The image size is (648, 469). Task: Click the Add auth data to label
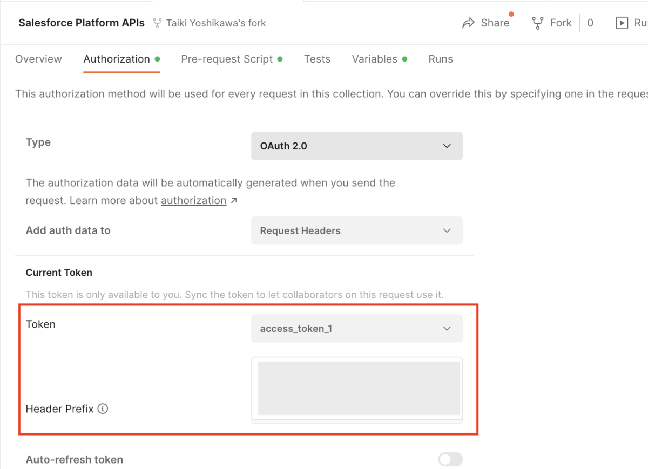68,230
